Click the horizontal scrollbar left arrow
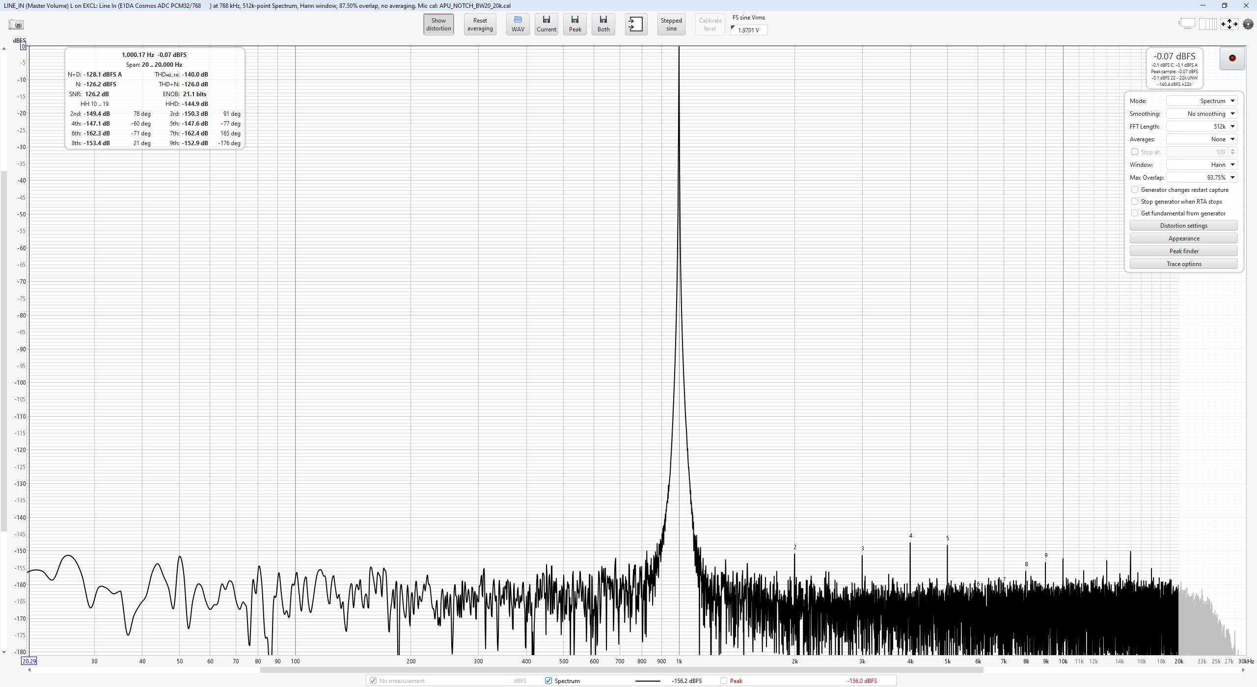The width and height of the screenshot is (1257, 687). click(29, 670)
